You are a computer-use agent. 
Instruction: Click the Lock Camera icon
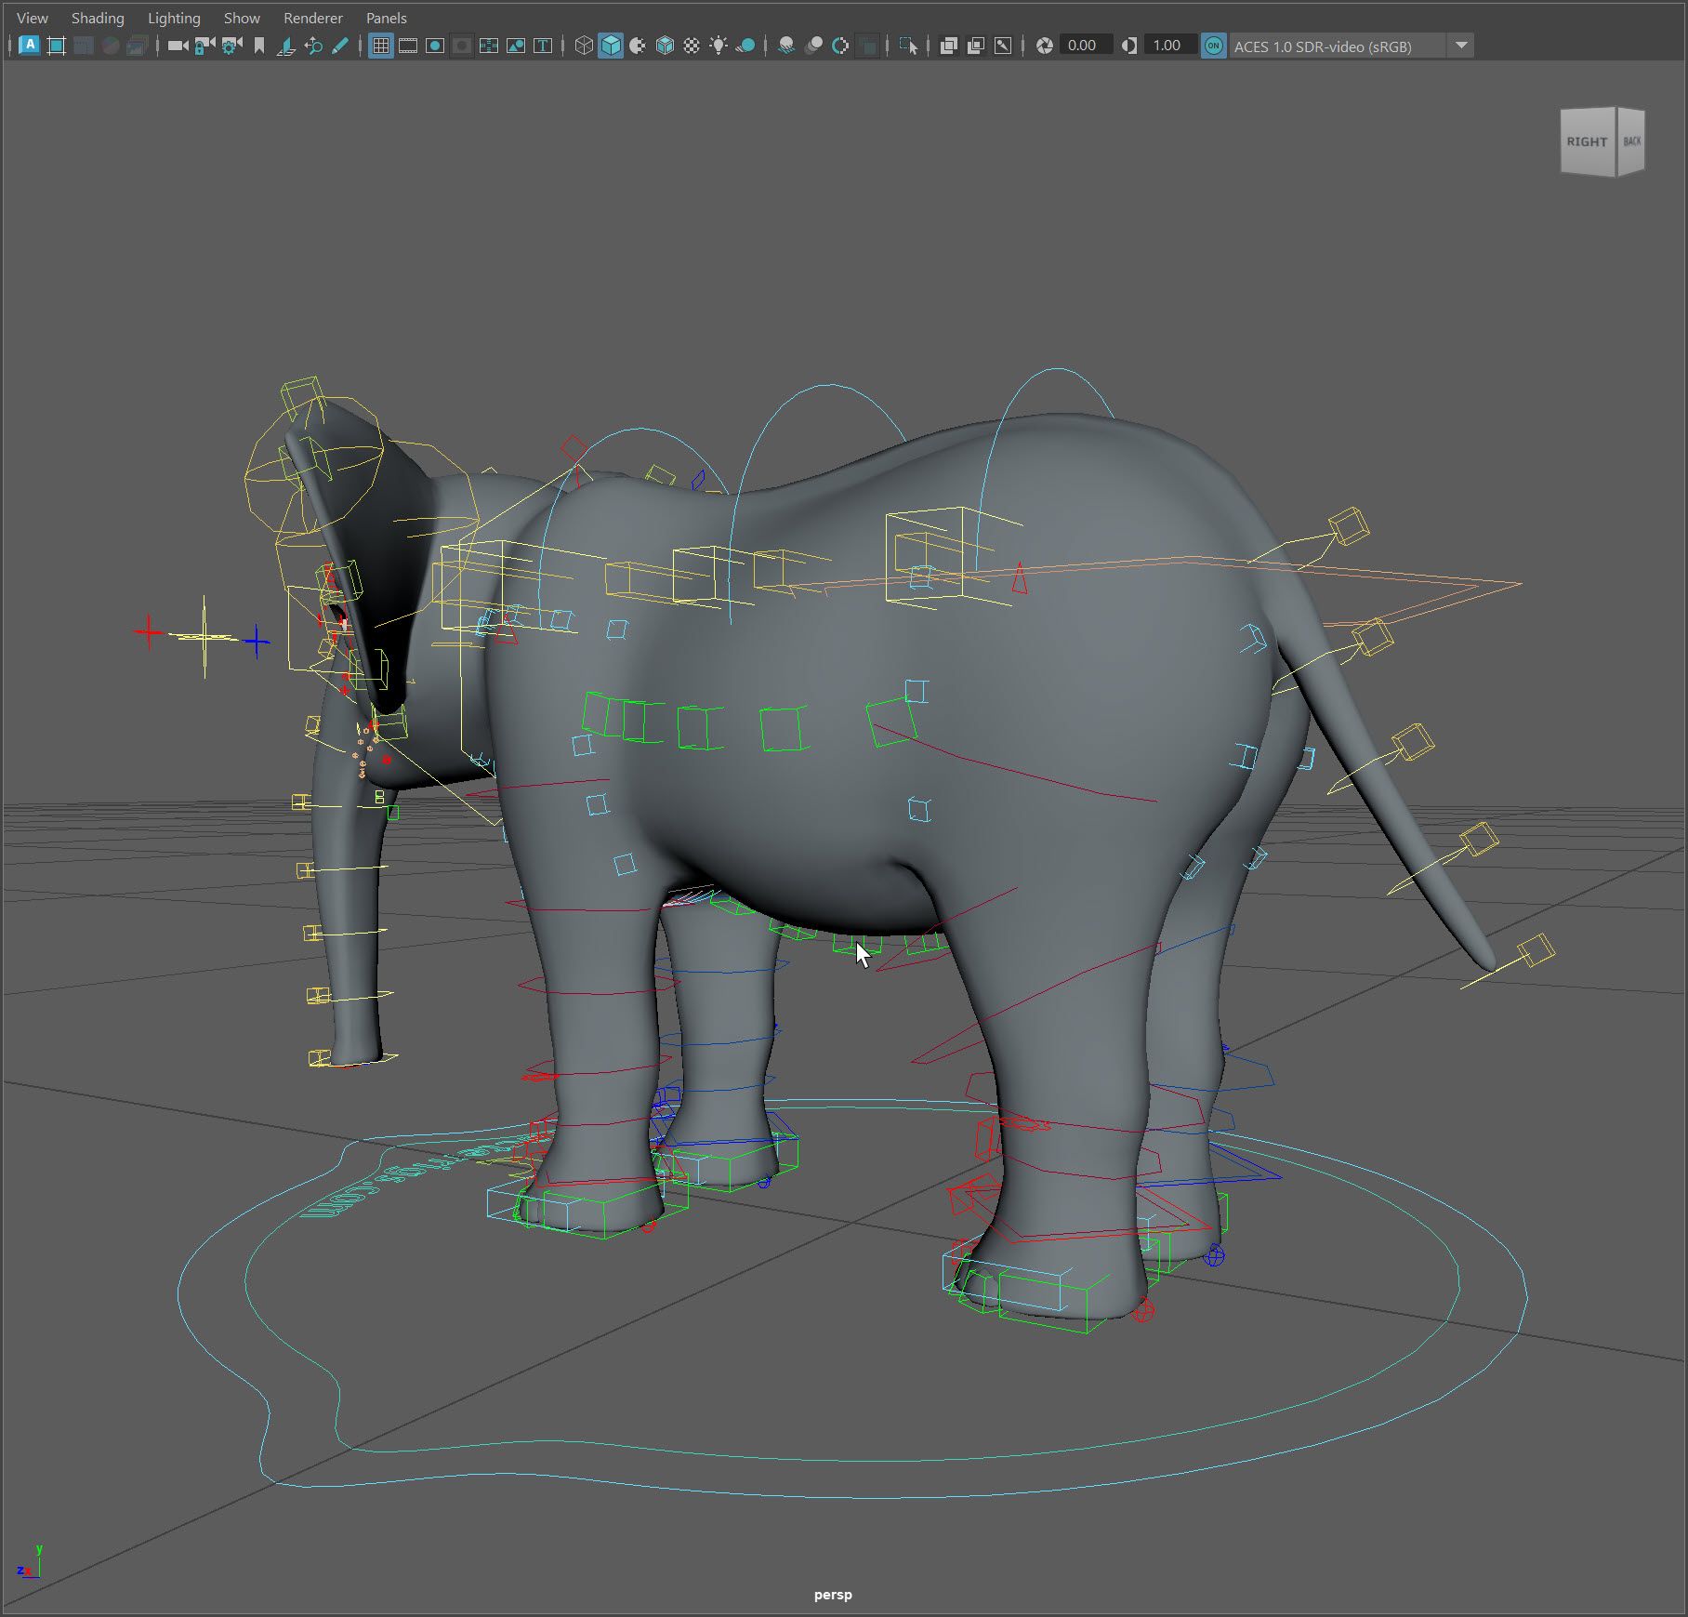204,46
